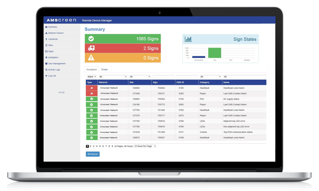Viewport: 319px width, 191px height.
Task: Click the 1085 Signs green panel
Action: point(123,39)
